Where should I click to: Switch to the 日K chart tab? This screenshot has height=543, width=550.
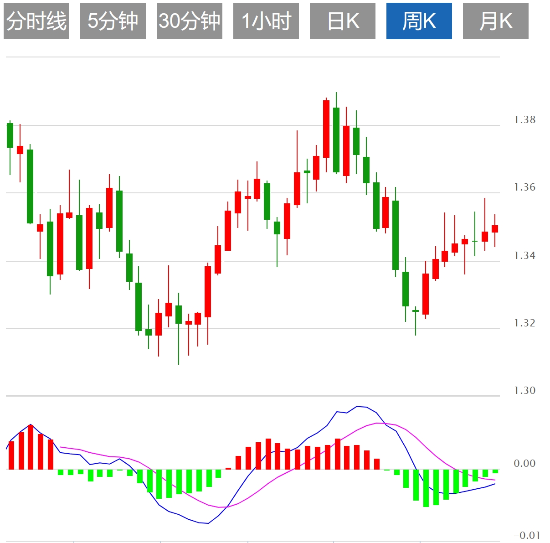pos(343,21)
